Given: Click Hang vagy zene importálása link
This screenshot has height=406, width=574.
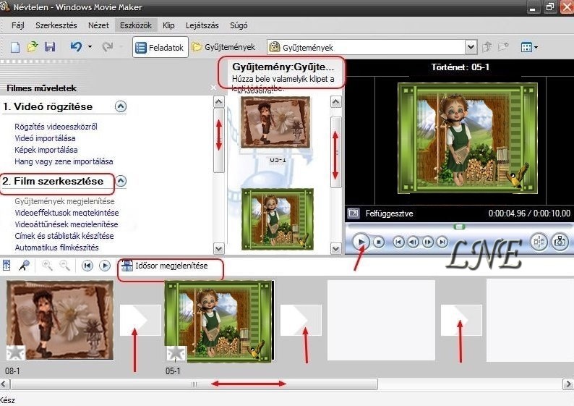Looking at the screenshot, I should pos(64,161).
